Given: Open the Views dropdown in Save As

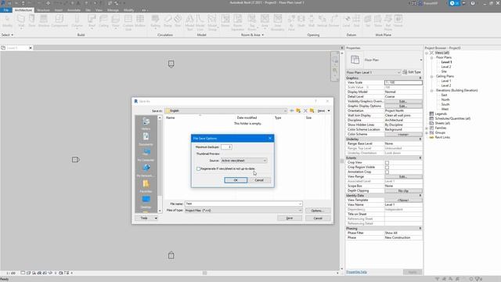Looking at the screenshot, I should click(x=323, y=110).
